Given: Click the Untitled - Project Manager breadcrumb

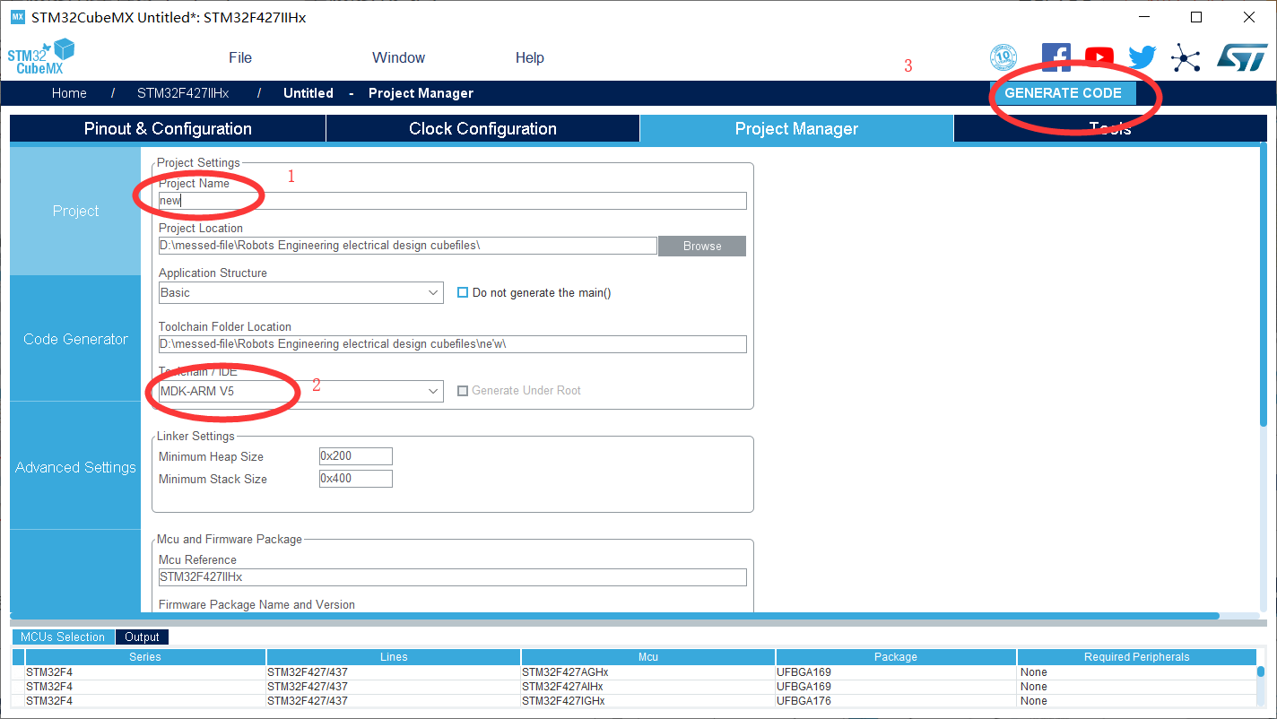Looking at the screenshot, I should pyautogui.click(x=378, y=93).
